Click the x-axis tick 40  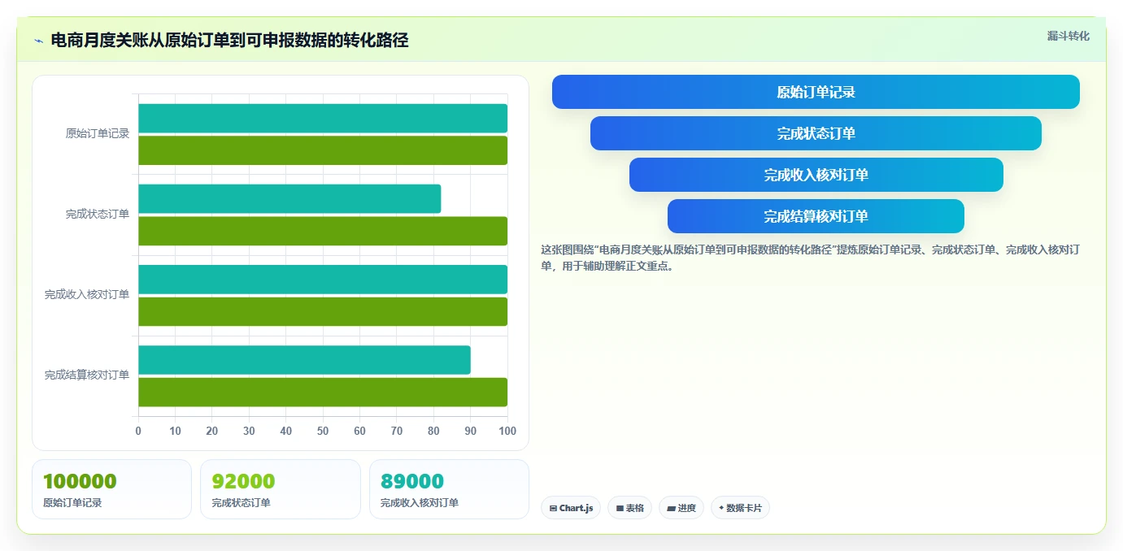pos(286,431)
